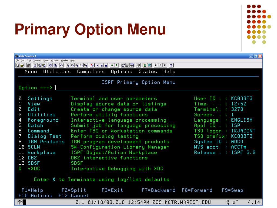Click the New session toolbar icon

click(18, 66)
